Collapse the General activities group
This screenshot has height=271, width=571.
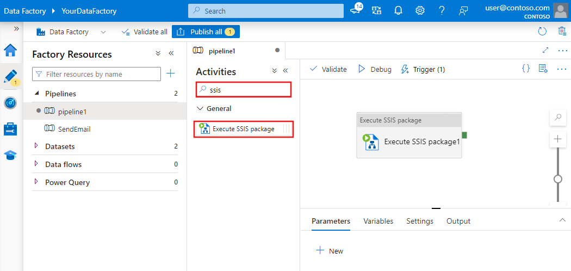click(x=200, y=108)
